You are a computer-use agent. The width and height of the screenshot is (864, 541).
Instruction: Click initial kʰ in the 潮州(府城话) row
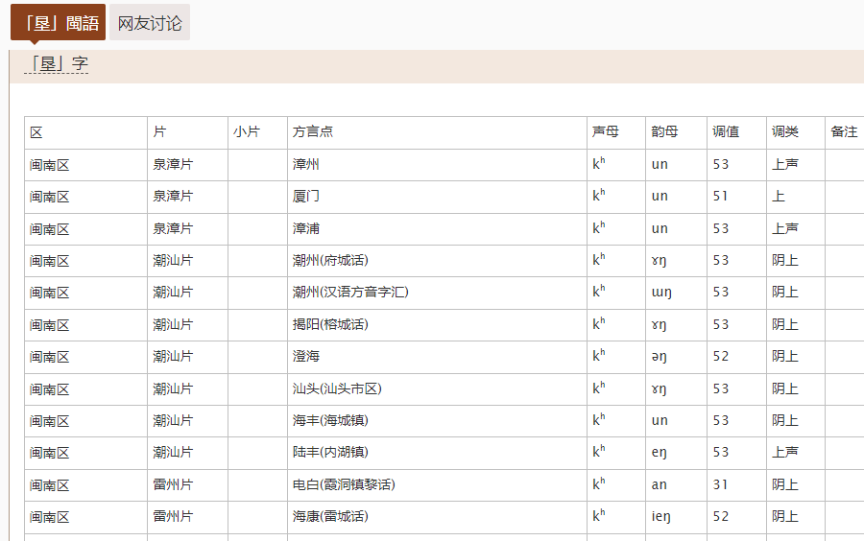tap(599, 259)
